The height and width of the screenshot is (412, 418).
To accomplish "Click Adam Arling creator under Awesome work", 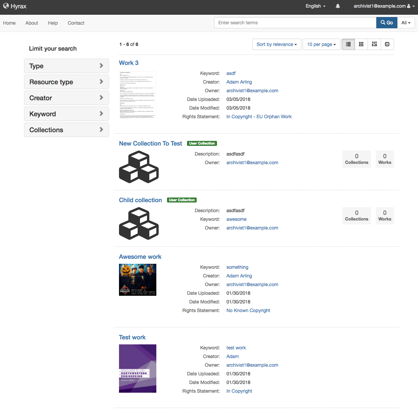I will click(x=239, y=276).
